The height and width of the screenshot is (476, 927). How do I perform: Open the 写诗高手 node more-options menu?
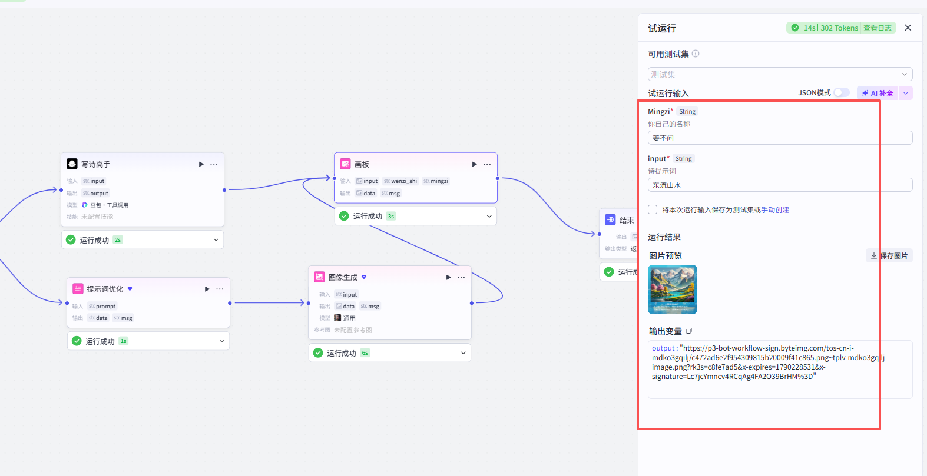click(214, 164)
